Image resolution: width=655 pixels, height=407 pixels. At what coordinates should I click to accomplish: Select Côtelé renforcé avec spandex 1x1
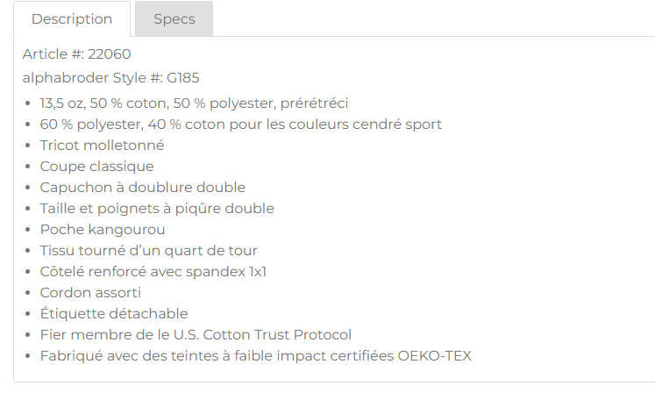tap(153, 272)
